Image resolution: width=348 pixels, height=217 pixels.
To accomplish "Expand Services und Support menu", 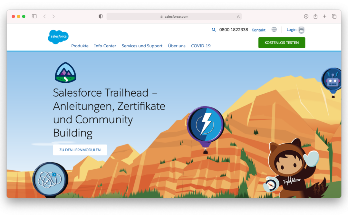I will tap(142, 46).
